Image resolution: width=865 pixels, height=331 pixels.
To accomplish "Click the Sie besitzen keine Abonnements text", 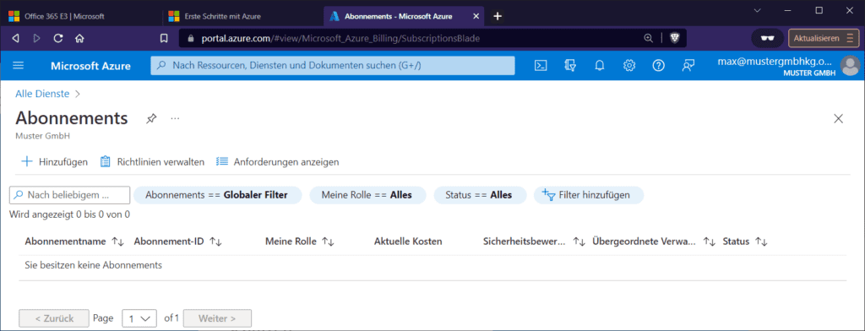I will (93, 265).
